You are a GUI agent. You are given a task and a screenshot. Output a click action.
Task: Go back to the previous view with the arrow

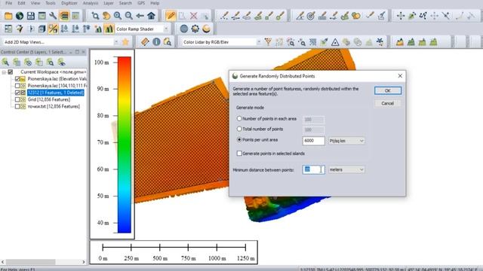(140, 16)
